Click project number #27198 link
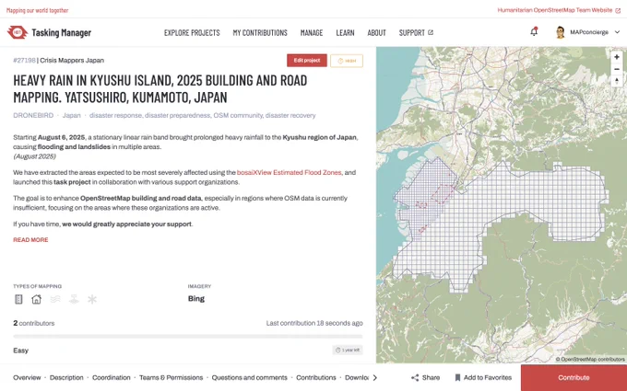The height and width of the screenshot is (391, 627). click(x=24, y=60)
